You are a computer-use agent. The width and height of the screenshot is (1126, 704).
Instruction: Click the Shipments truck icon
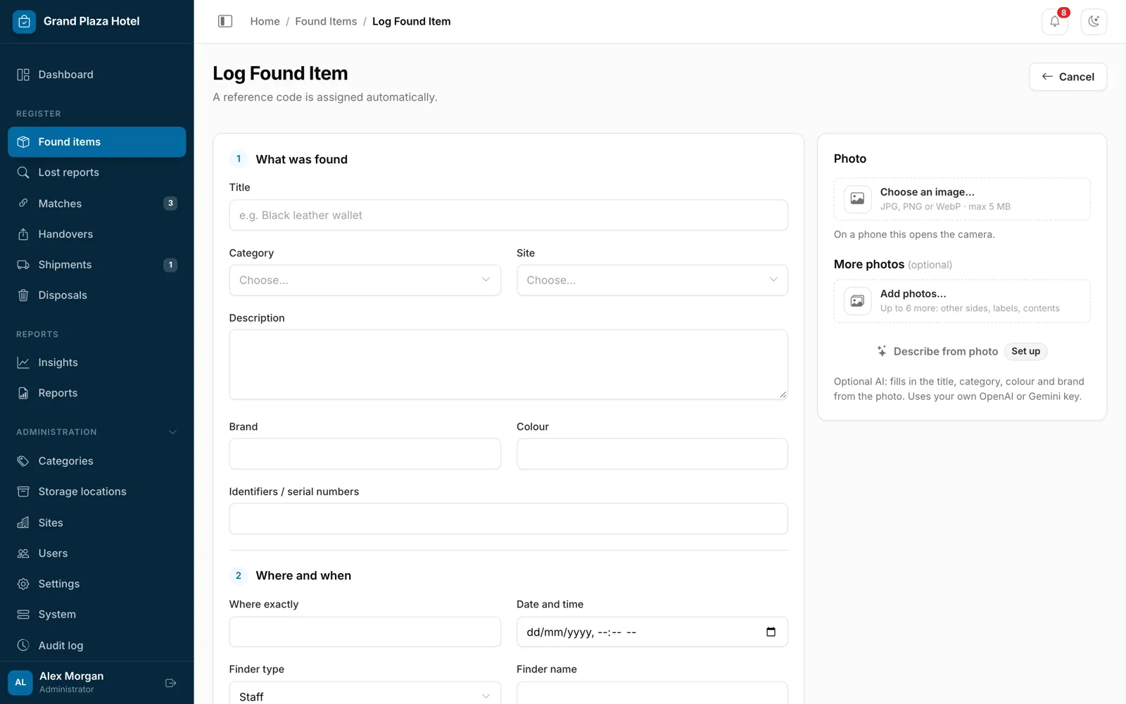tap(23, 265)
